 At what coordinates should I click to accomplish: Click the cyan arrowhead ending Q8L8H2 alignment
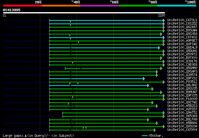tap(148, 85)
